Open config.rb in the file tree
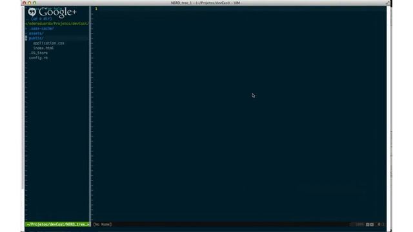 pyautogui.click(x=39, y=58)
